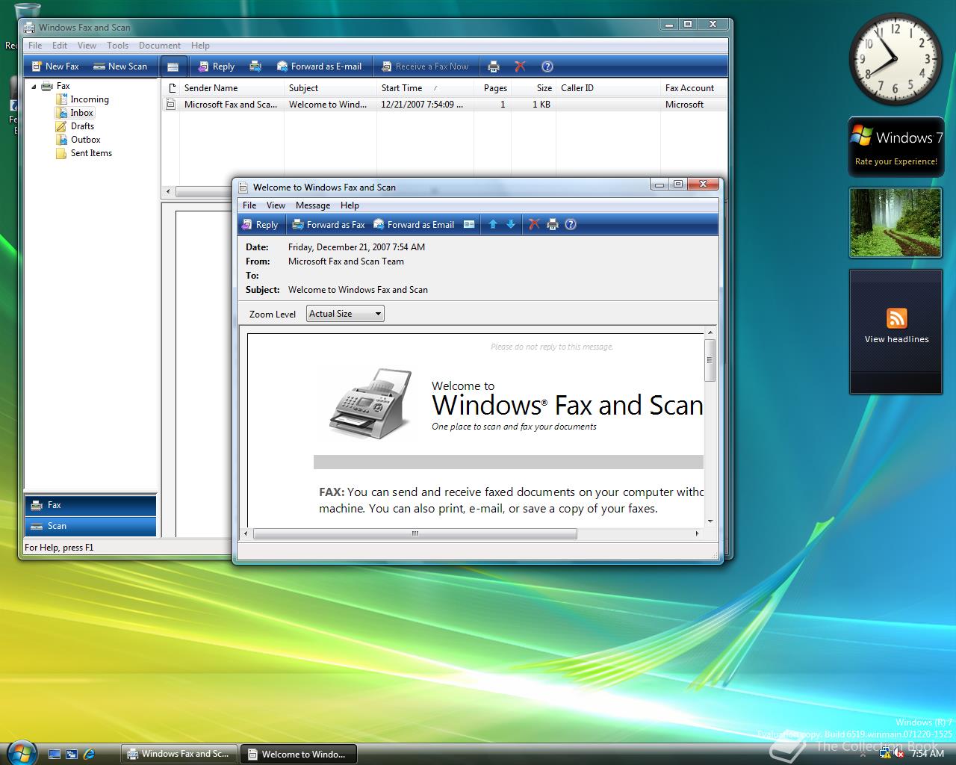Sort by Subject column header
This screenshot has height=765, width=956.
click(330, 88)
